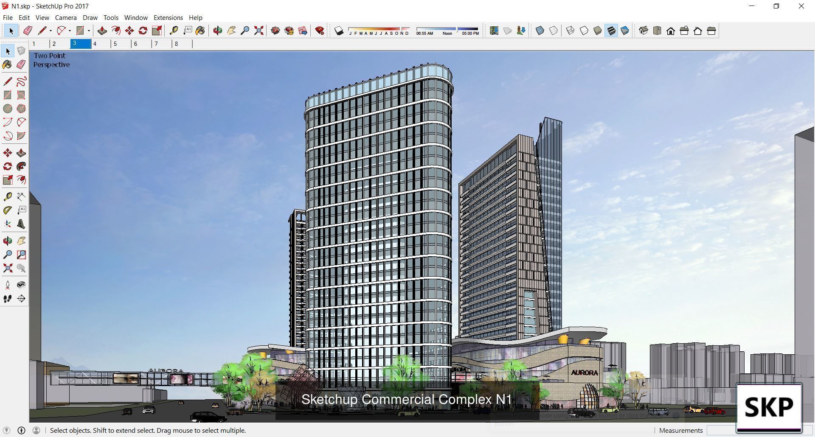Viewport: 815px width, 437px height.
Task: Activate the Look Around eye tool
Action: [21, 285]
